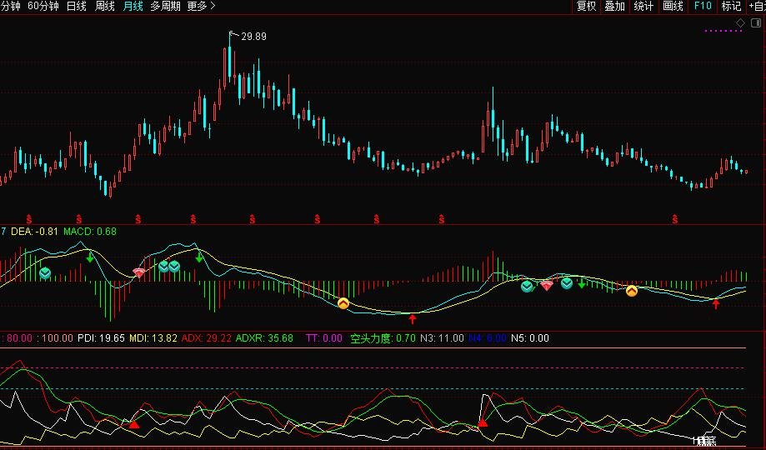Click the first red S marker below the candles
The height and width of the screenshot is (450, 766).
coord(29,219)
